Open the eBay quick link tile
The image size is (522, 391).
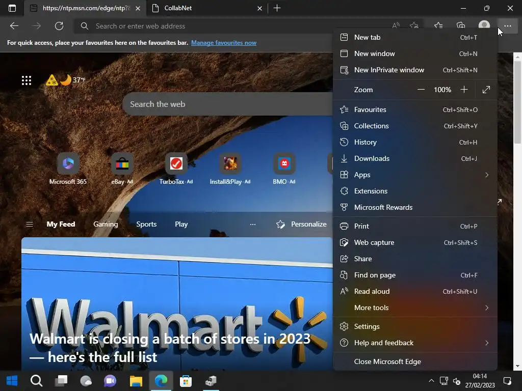coord(122,169)
